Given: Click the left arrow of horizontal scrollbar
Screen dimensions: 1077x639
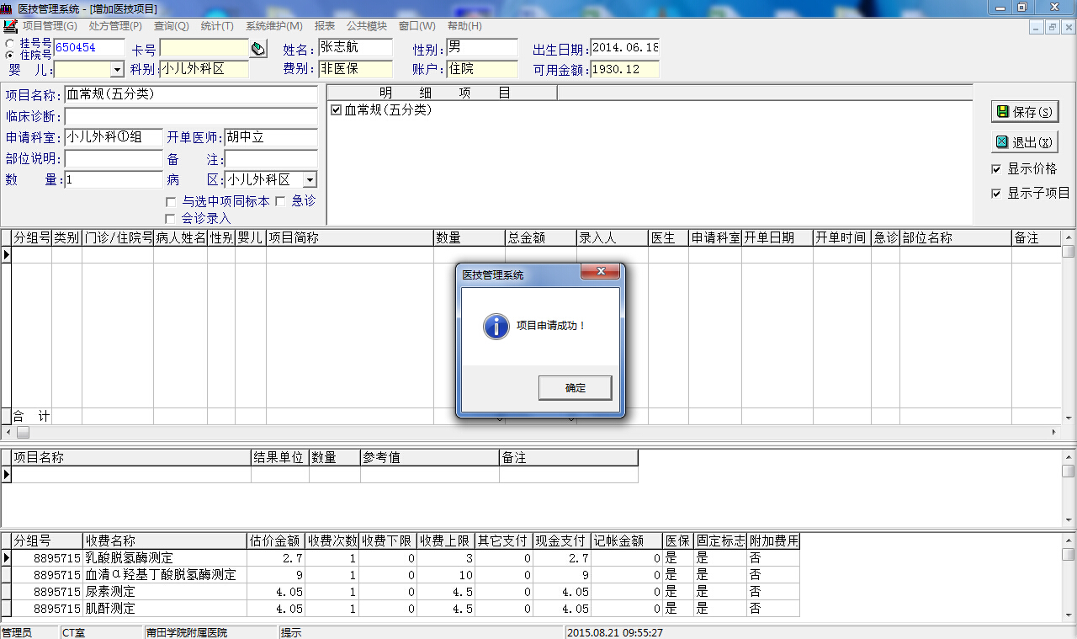Looking at the screenshot, I should click(8, 432).
